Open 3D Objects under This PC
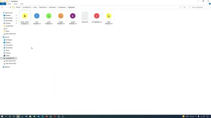The width and height of the screenshot is (211, 118). click(9, 40)
